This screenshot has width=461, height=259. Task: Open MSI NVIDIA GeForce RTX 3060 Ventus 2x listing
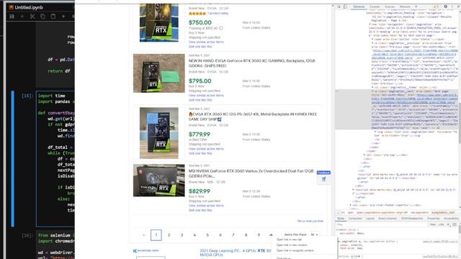tap(251, 173)
